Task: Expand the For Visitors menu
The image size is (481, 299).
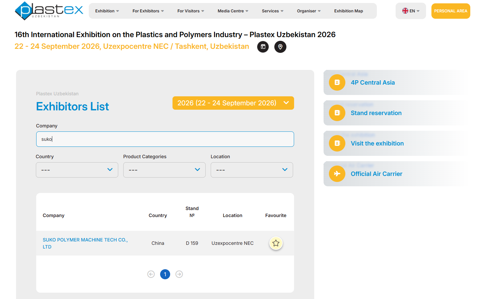Action: click(191, 11)
